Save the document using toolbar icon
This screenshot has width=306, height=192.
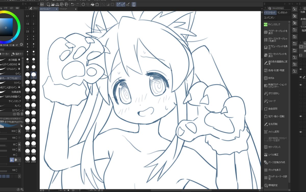point(57,4)
